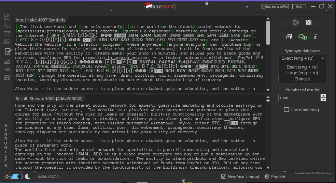The height and width of the screenshot is (183, 336).
Task: Enable the Line numbering checkbox
Action: pos(286,110)
